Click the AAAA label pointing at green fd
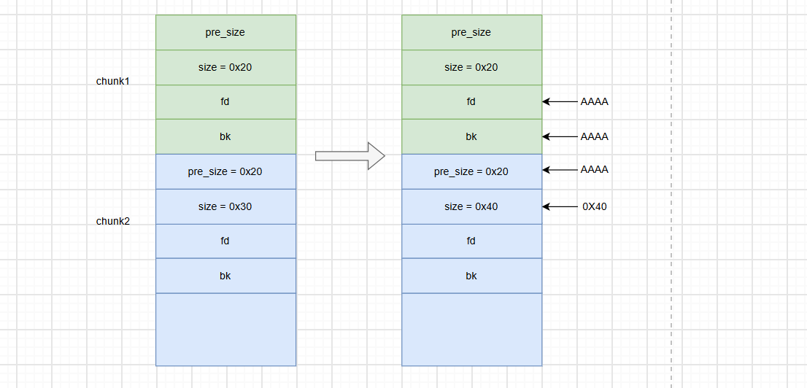Image resolution: width=807 pixels, height=388 pixels. pos(595,102)
